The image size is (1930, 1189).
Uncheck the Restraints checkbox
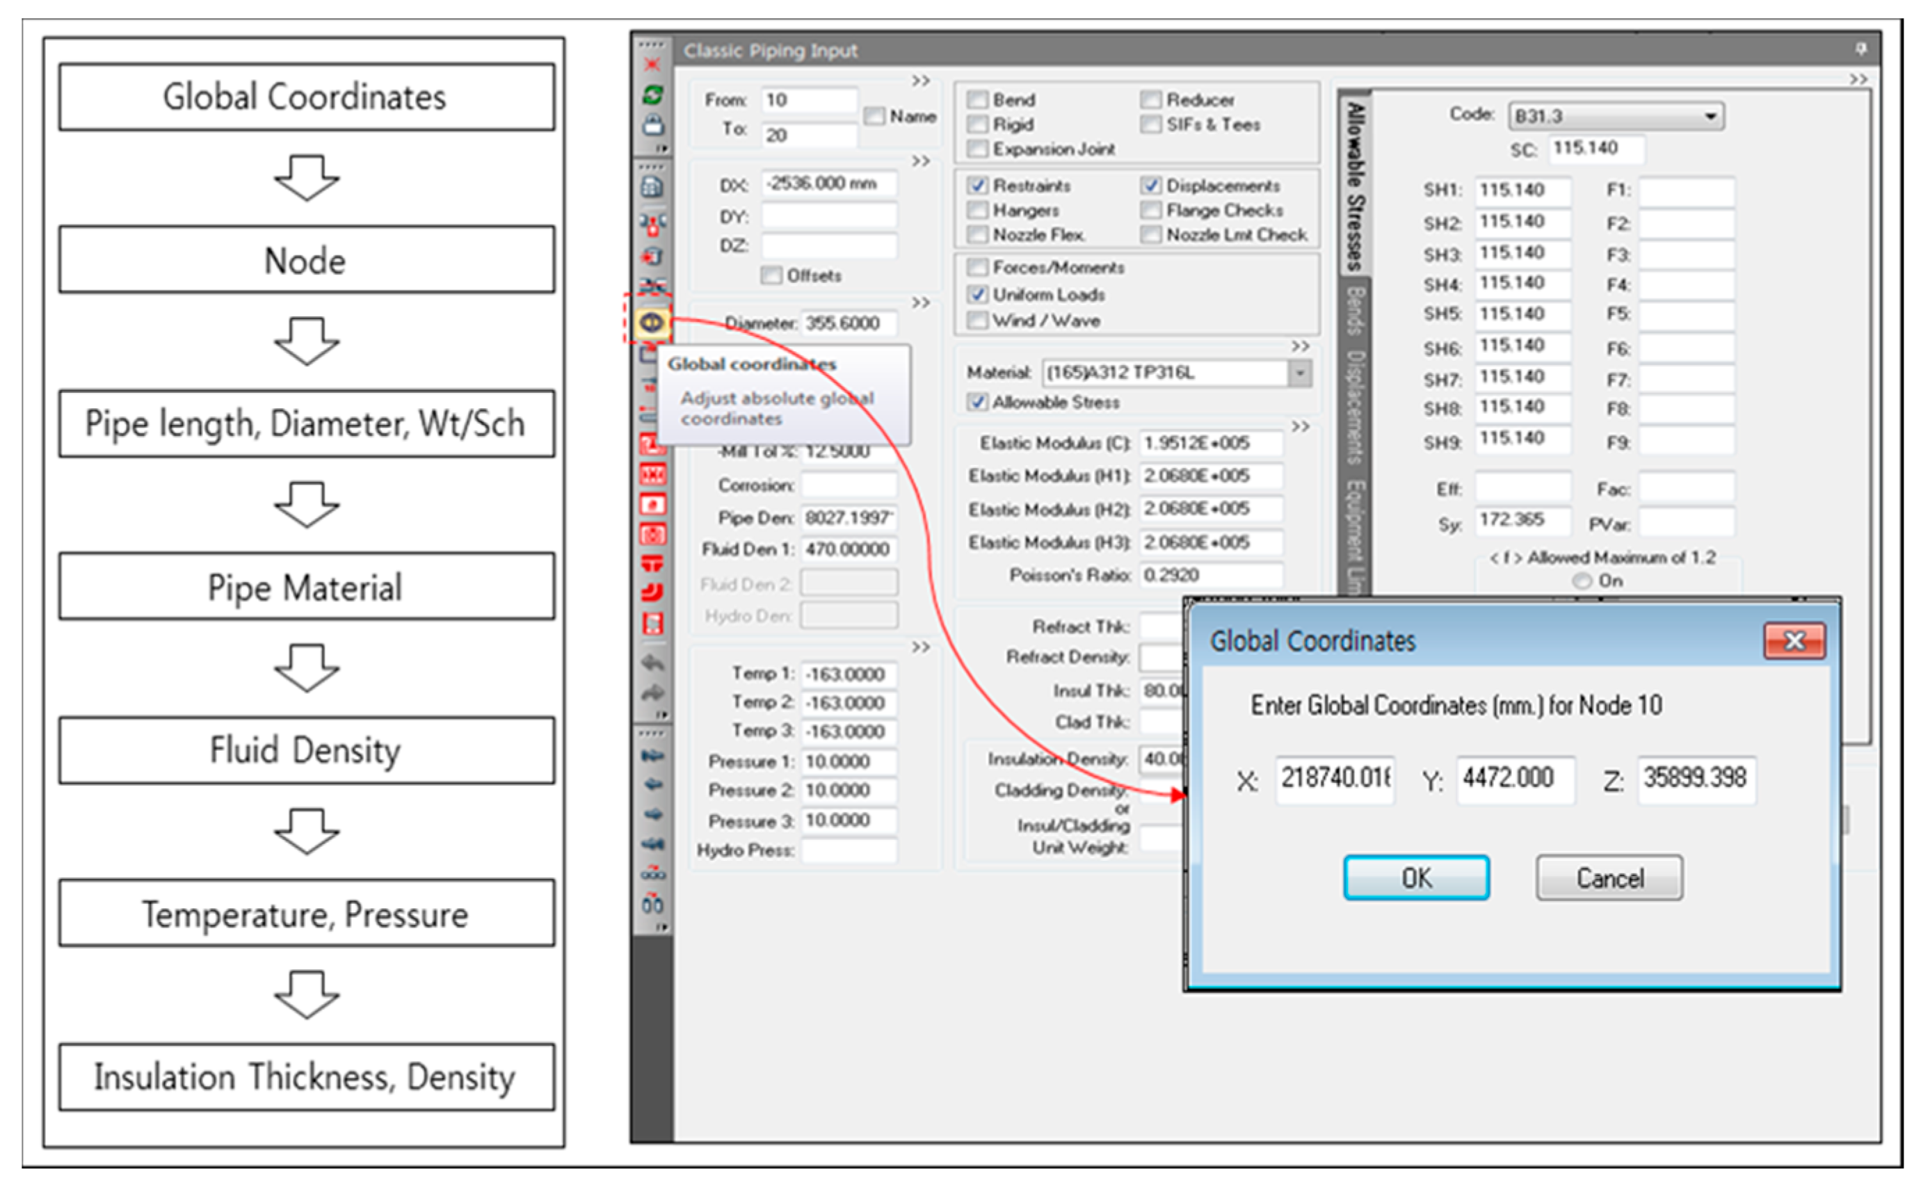(x=976, y=186)
